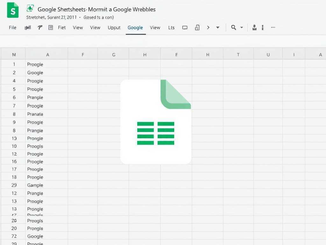This screenshot has height=245, width=326.
Task: Switch to the Google menu tab
Action: (x=135, y=27)
